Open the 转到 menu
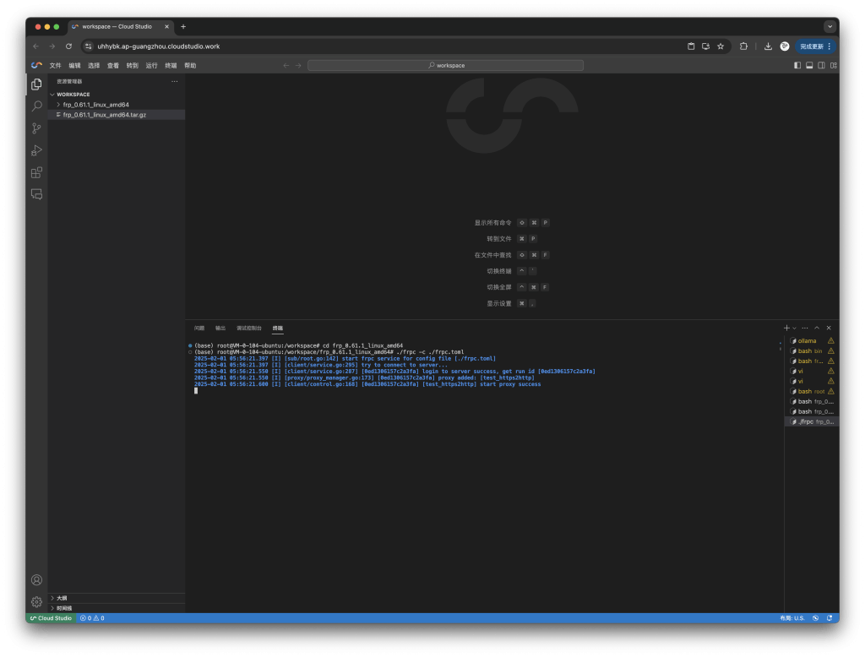 pos(133,66)
